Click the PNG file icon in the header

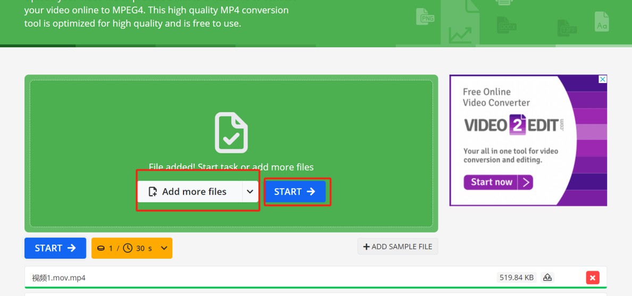425,17
